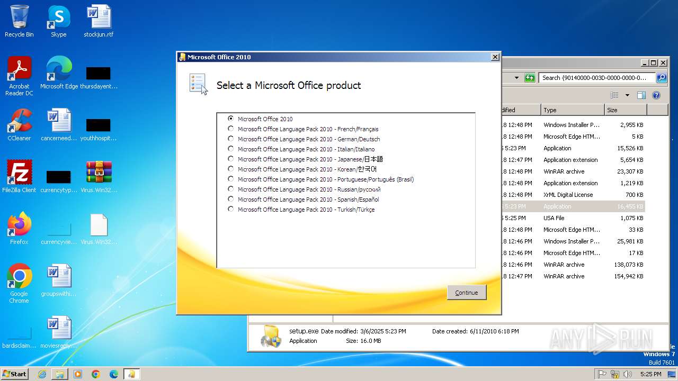Open the Action Center flag tray icon

tap(602, 374)
